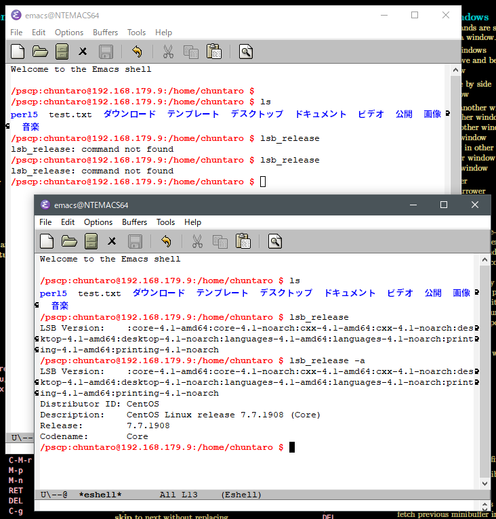Viewport: 496px width, 519px height.
Task: Click Save floppy icon in front window
Action: click(x=135, y=241)
